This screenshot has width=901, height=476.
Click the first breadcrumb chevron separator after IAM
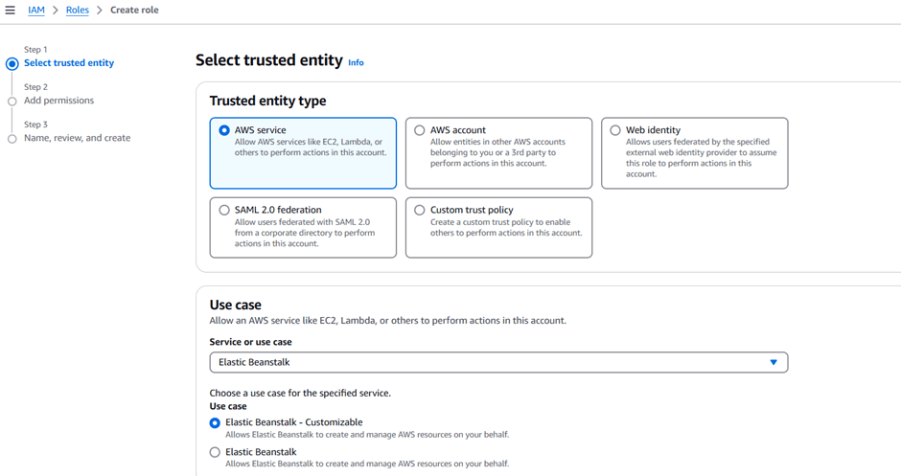(56, 11)
